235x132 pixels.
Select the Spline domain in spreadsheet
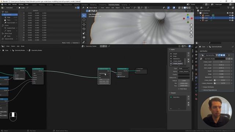pos(10,31)
